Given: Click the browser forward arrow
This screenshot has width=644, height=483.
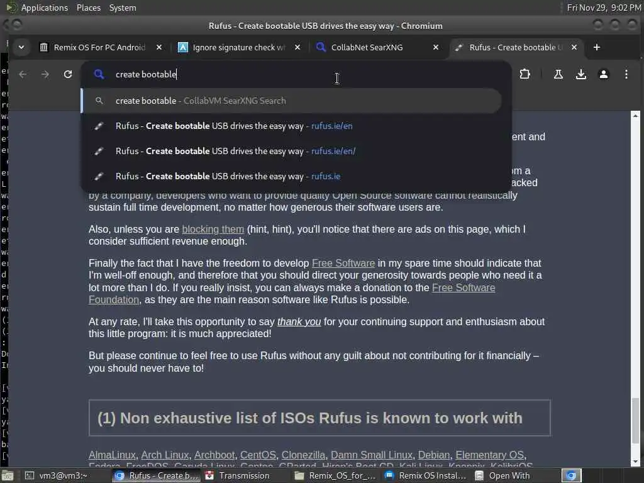Looking at the screenshot, I should click(x=45, y=74).
